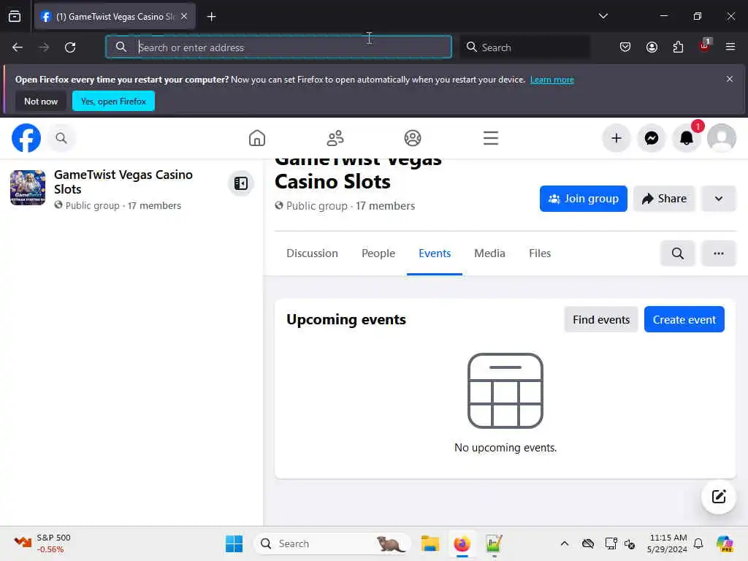Switch to the Media tab

489,253
